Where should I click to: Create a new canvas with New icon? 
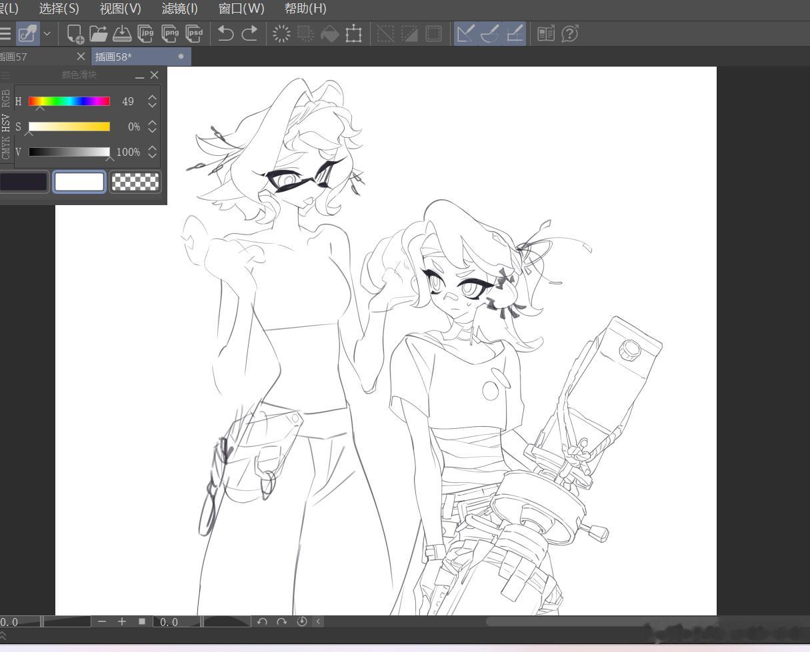75,33
